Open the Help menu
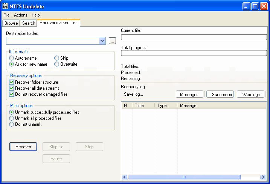This screenshot has width=270, height=184. click(36, 15)
